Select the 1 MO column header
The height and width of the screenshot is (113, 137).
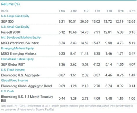(62, 11)
